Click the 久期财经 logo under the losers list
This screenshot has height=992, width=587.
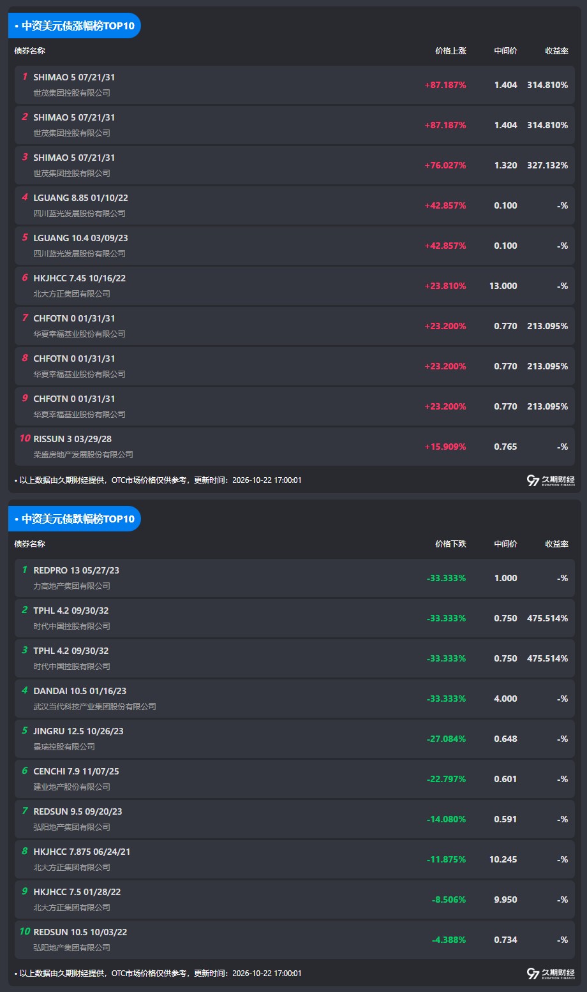551,973
